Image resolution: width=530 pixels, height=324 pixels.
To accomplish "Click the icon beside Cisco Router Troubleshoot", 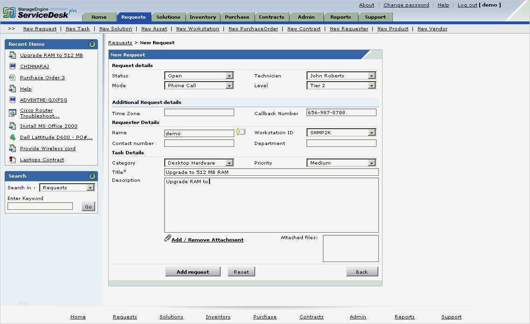I will click(13, 113).
